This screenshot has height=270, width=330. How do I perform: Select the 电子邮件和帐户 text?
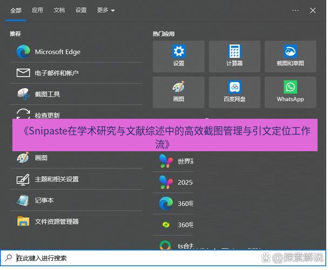tap(57, 73)
